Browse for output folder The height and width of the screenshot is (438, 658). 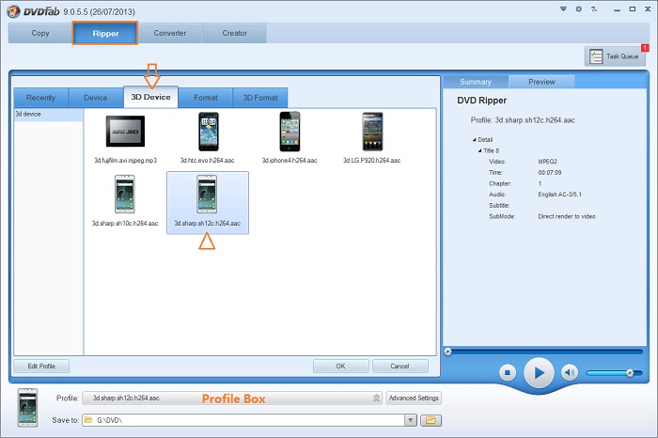[x=431, y=420]
